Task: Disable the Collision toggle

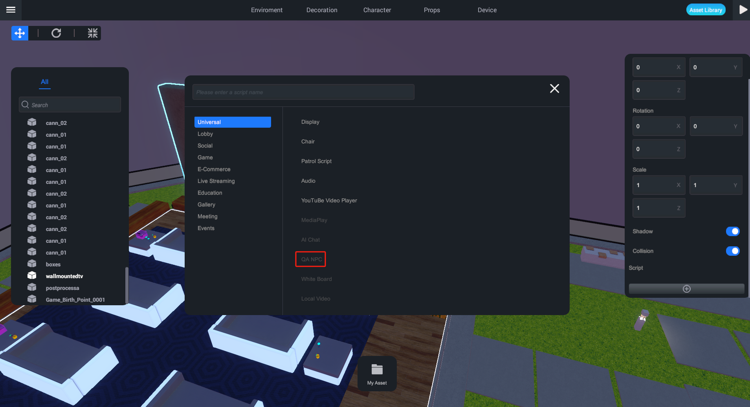Action: [x=732, y=251]
